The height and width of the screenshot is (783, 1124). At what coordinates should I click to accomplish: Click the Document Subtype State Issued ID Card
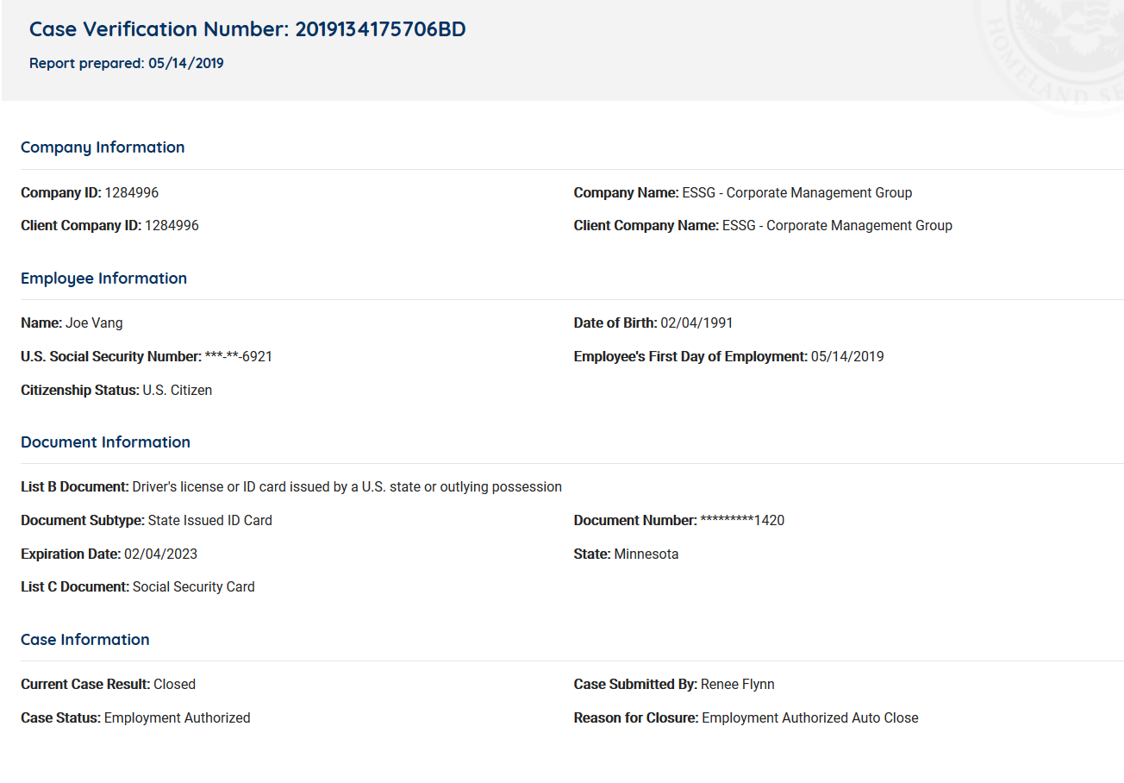pos(209,521)
